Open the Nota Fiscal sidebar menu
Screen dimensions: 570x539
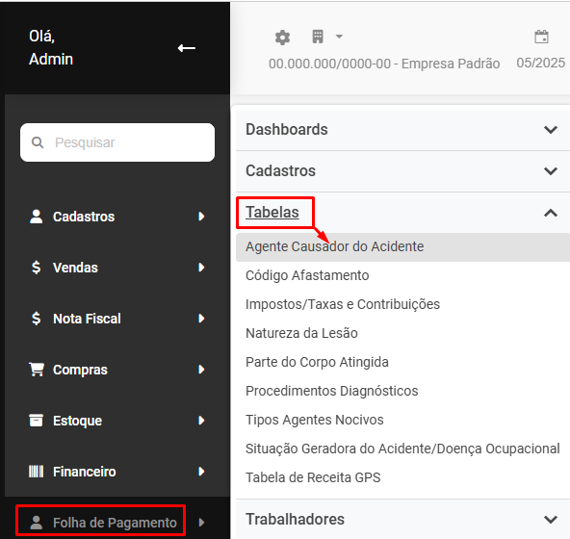coord(117,319)
